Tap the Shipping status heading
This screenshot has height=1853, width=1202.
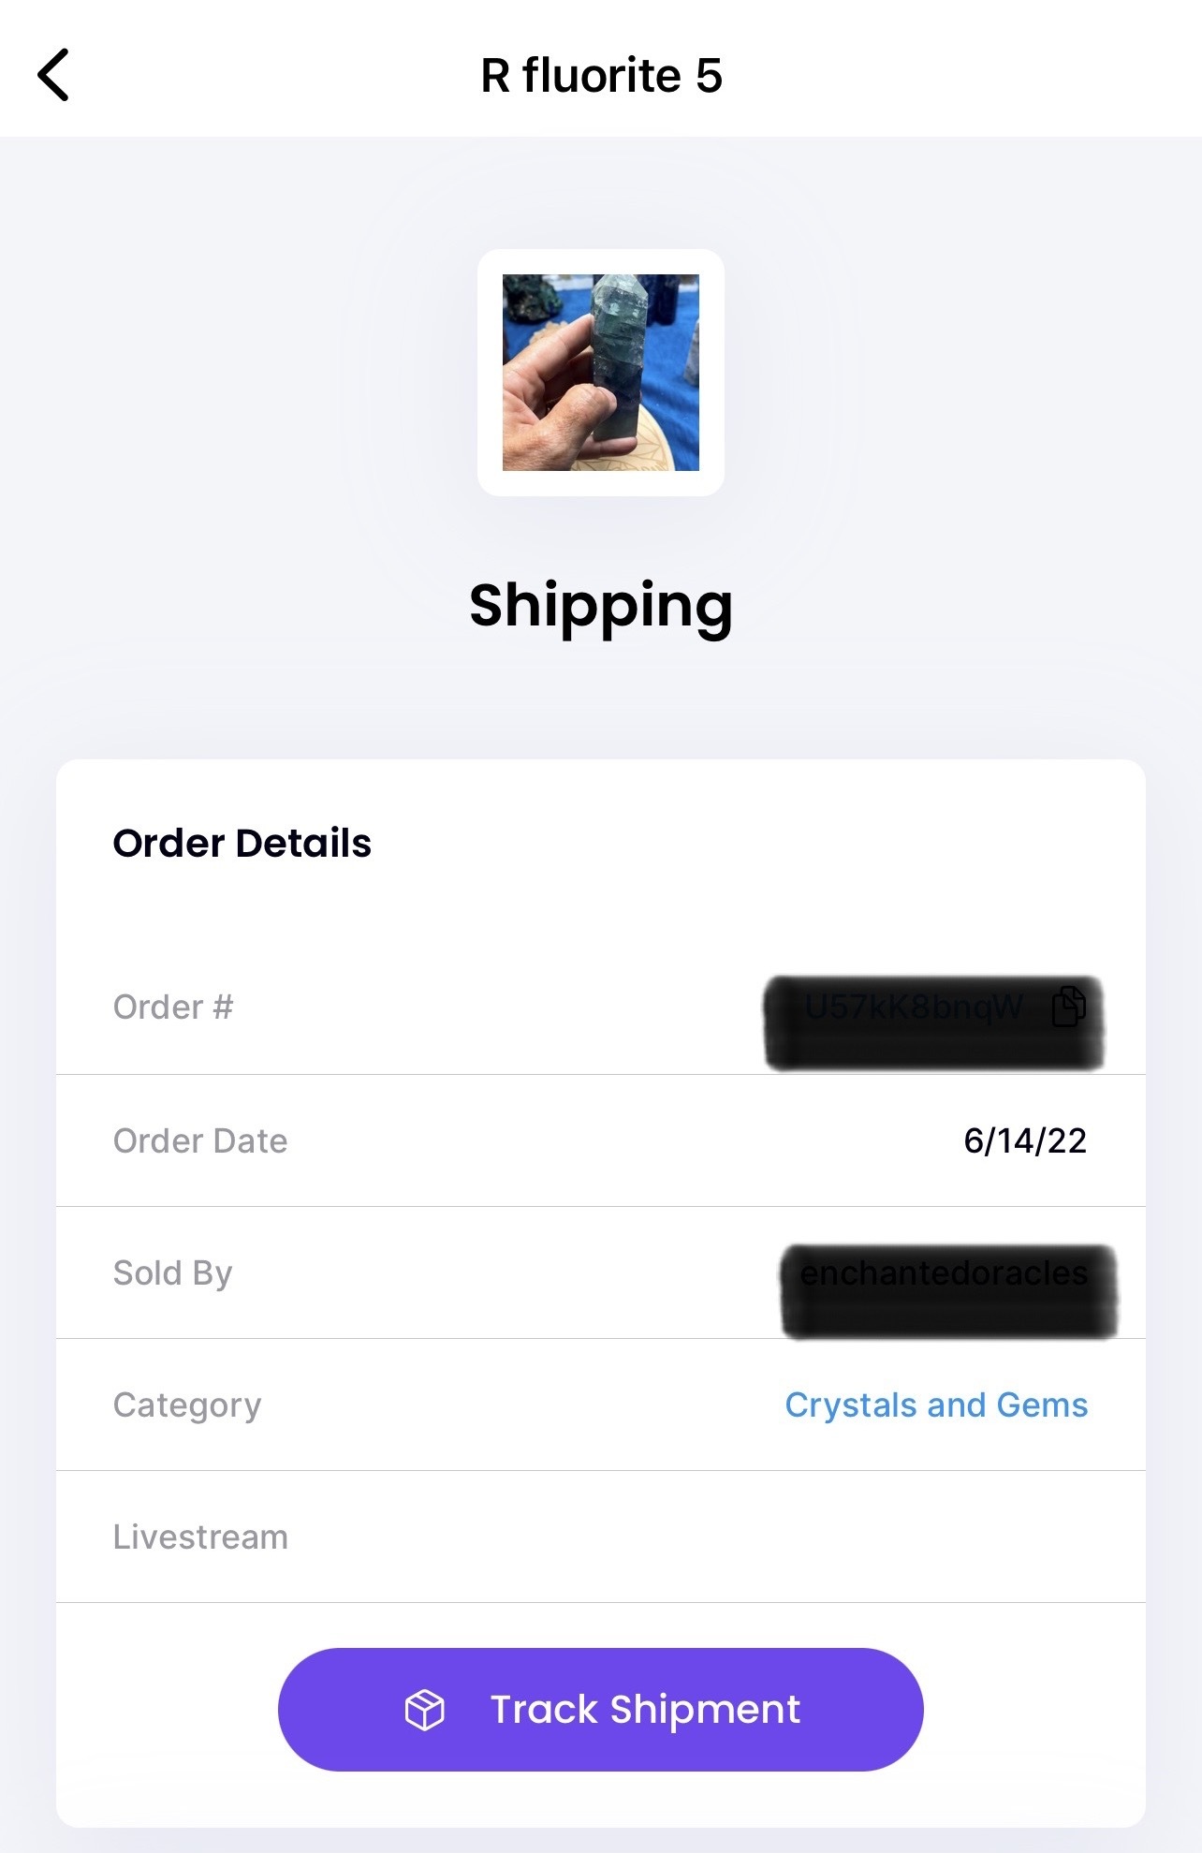tap(601, 606)
